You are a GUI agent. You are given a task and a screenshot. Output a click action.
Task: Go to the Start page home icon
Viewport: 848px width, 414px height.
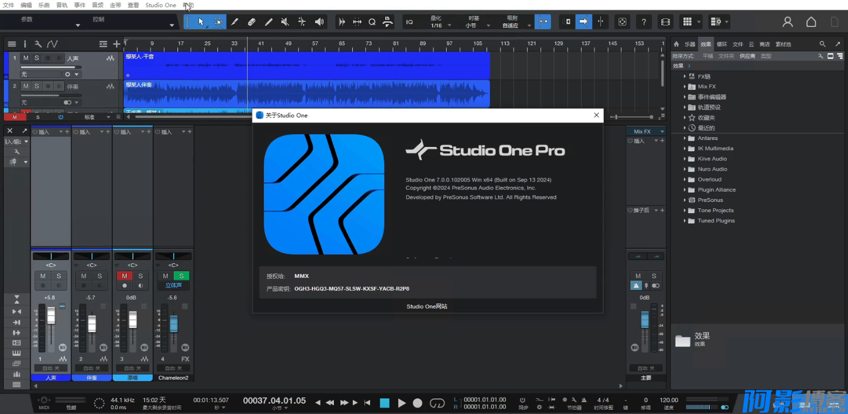point(811,22)
